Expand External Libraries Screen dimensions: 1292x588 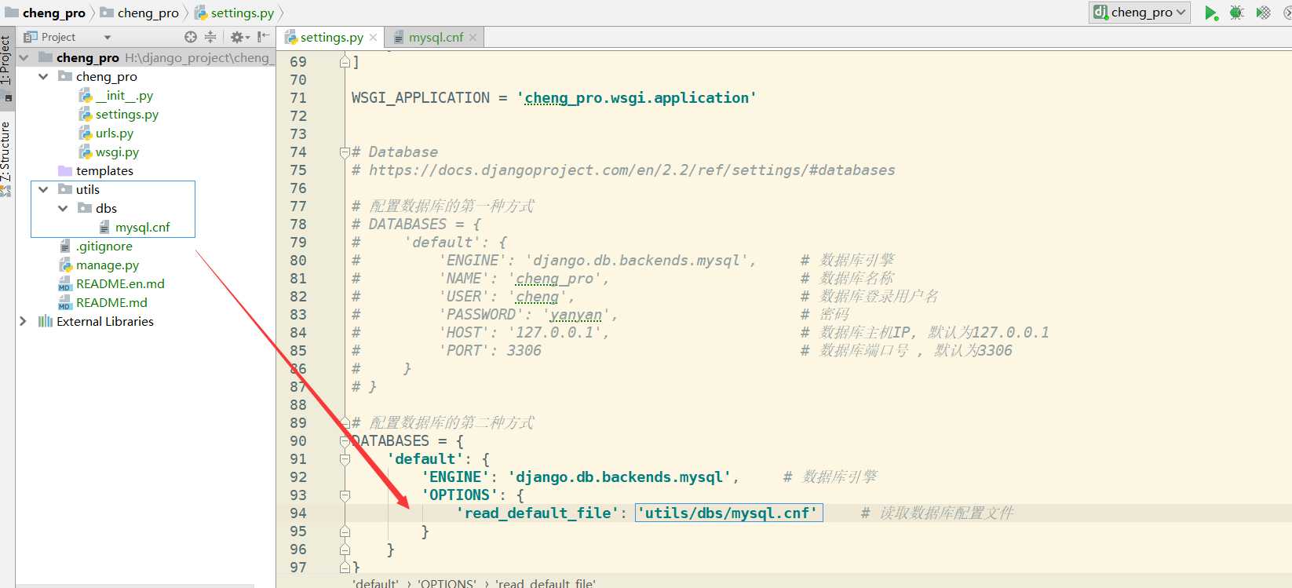24,321
